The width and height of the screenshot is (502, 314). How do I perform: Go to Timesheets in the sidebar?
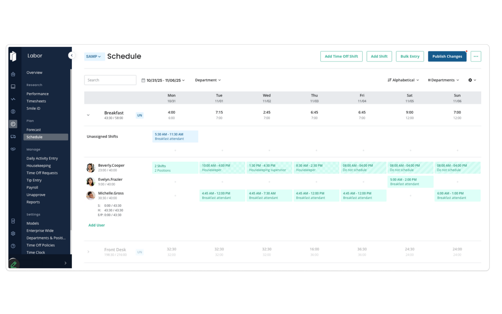point(36,101)
